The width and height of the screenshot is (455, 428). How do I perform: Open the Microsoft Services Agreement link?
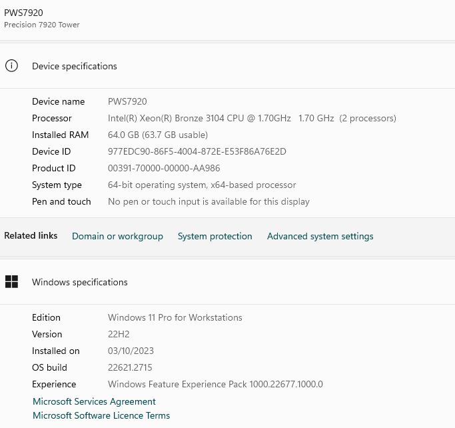[94, 401]
